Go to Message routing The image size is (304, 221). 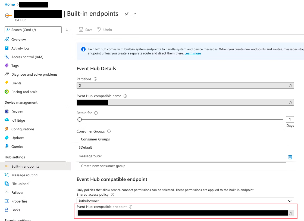click(x=24, y=175)
